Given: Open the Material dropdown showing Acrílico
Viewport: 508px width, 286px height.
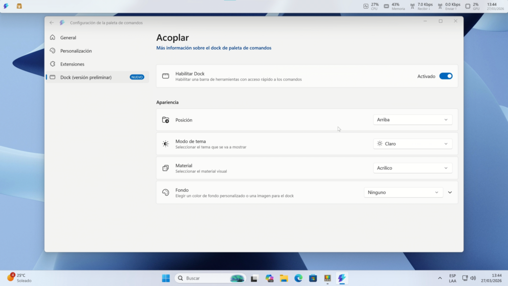Looking at the screenshot, I should (412, 167).
